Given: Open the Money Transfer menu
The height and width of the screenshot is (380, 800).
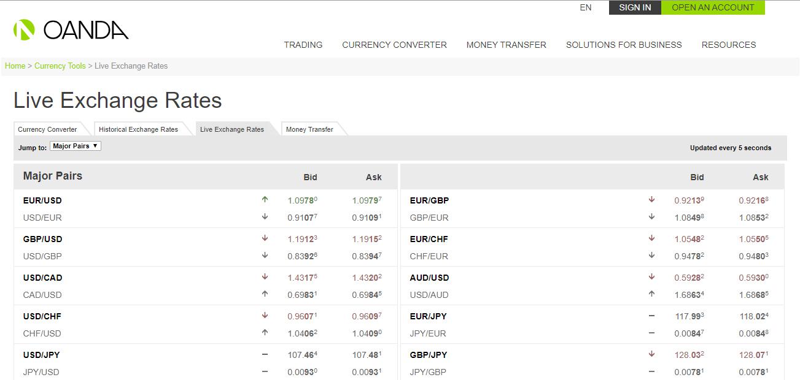Looking at the screenshot, I should point(507,45).
